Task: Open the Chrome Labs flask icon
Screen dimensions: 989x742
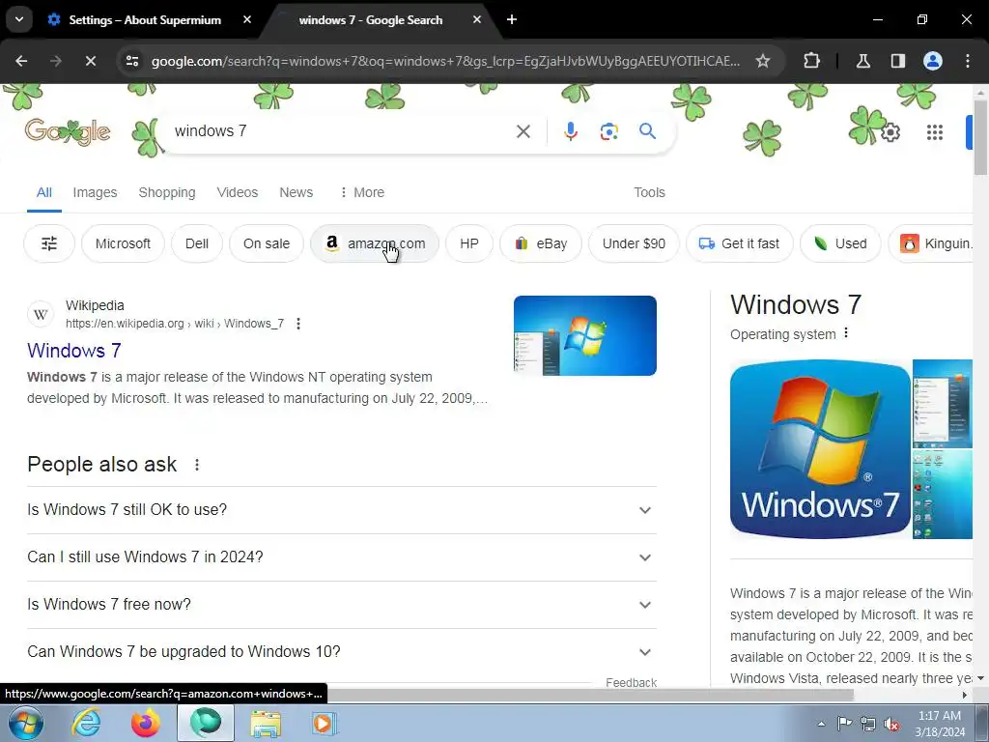Action: (862, 61)
